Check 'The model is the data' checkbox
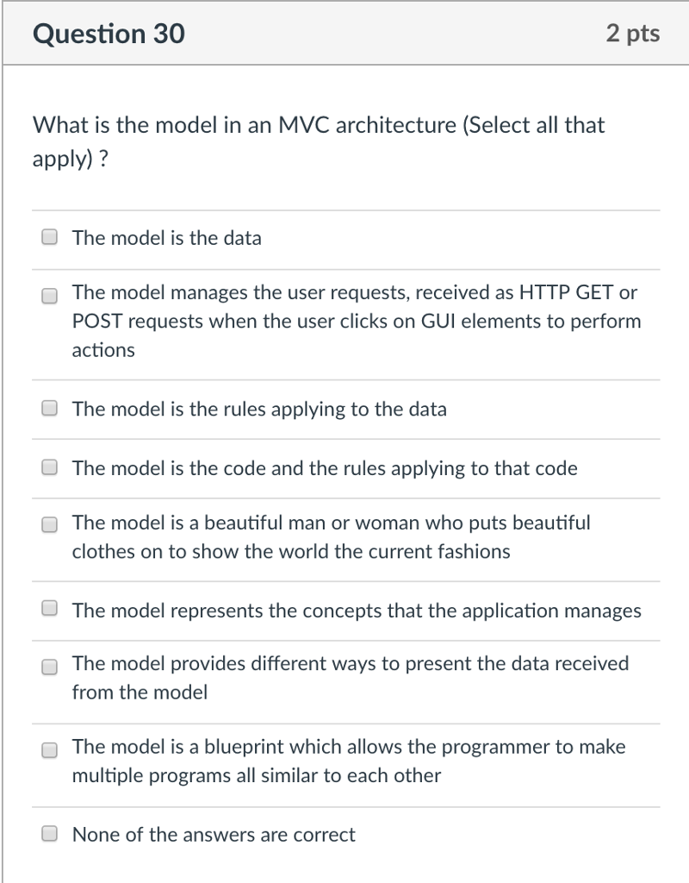This screenshot has height=883, width=689. [49, 237]
